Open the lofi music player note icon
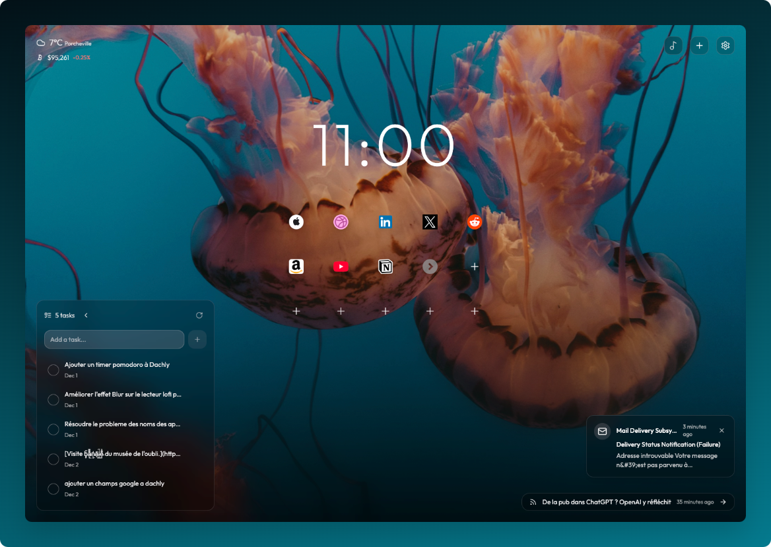Image resolution: width=771 pixels, height=547 pixels. pos(673,46)
